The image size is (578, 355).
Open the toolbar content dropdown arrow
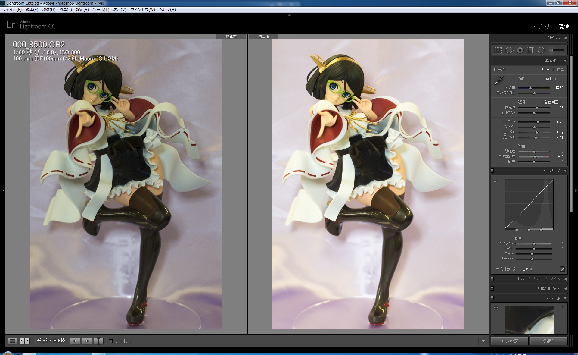483,341
